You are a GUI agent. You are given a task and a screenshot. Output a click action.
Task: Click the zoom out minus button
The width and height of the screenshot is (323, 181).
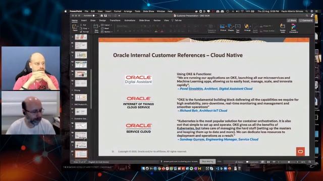click(279, 162)
